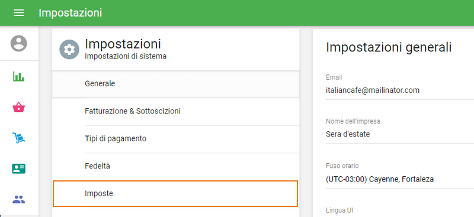The image size is (474, 217).
Task: Open the pink shopping basket items icon
Action: click(x=19, y=107)
